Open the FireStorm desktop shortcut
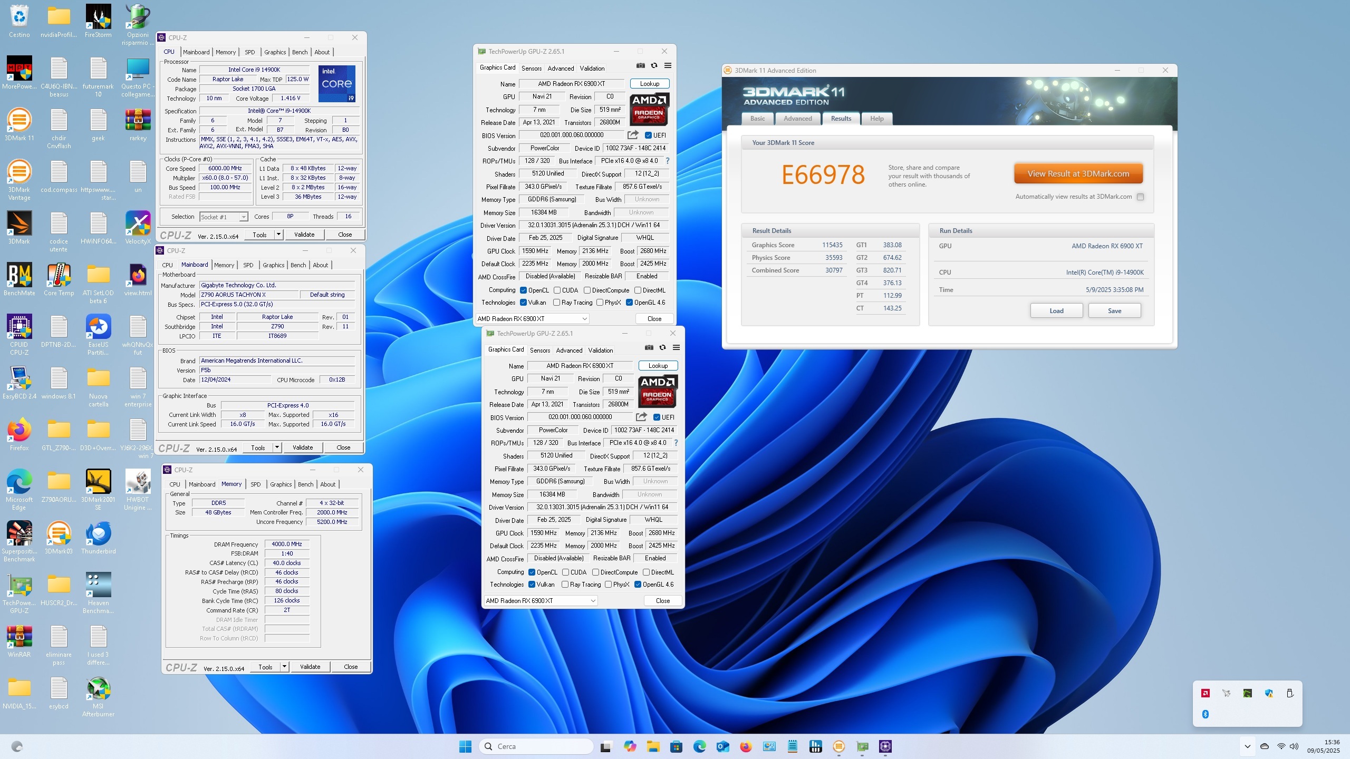The image size is (1350, 759). click(98, 21)
